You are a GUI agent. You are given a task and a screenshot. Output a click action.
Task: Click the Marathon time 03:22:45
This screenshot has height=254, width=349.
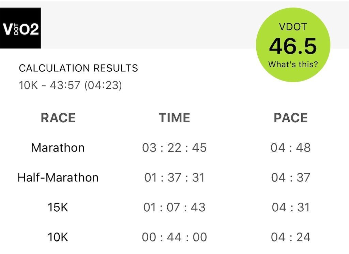coord(174,148)
